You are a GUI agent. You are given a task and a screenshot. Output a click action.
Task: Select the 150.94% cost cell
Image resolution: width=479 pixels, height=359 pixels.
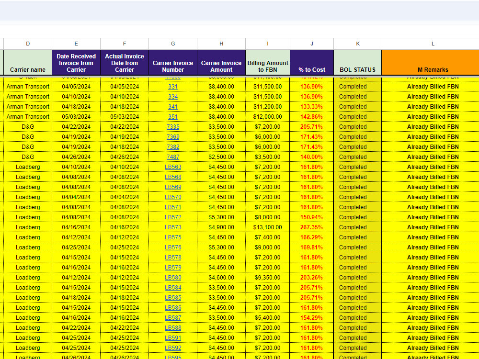(x=312, y=217)
